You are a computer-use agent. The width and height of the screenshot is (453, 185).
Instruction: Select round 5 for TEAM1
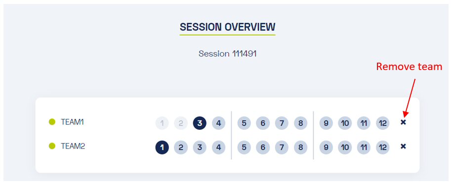click(x=244, y=123)
